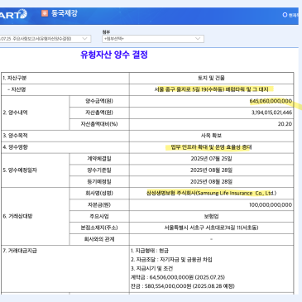Click the 645,060,000,000 acquisition amount

(271, 101)
